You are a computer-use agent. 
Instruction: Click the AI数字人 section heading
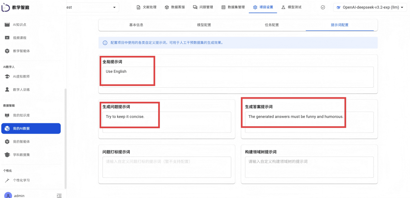tap(9, 67)
